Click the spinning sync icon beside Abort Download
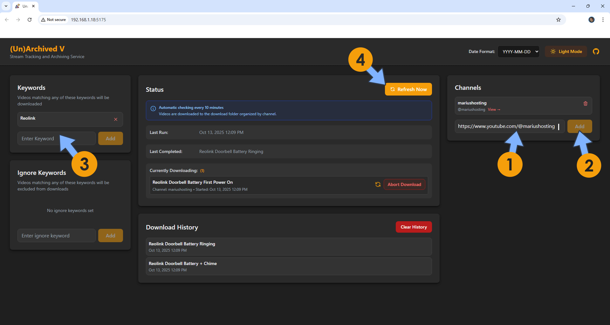610x325 pixels. (378, 184)
